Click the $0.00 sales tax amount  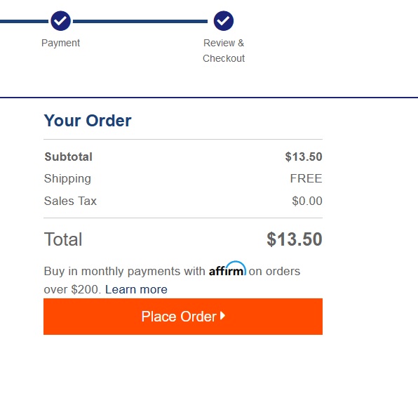[307, 201]
